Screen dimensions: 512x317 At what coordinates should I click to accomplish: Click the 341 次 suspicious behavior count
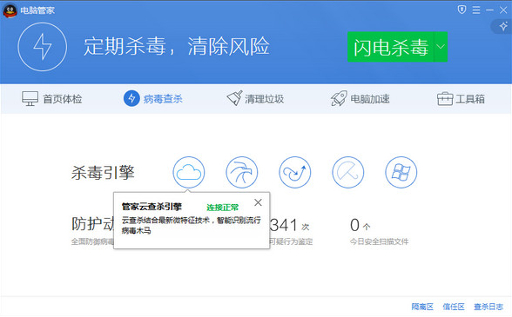pos(289,226)
